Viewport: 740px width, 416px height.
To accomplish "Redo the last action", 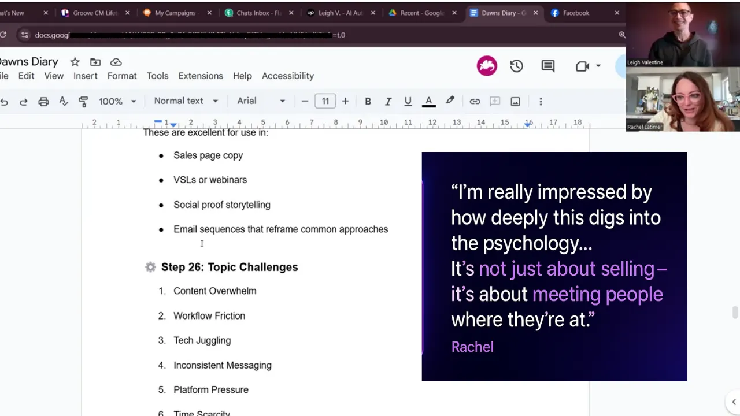I will click(23, 102).
